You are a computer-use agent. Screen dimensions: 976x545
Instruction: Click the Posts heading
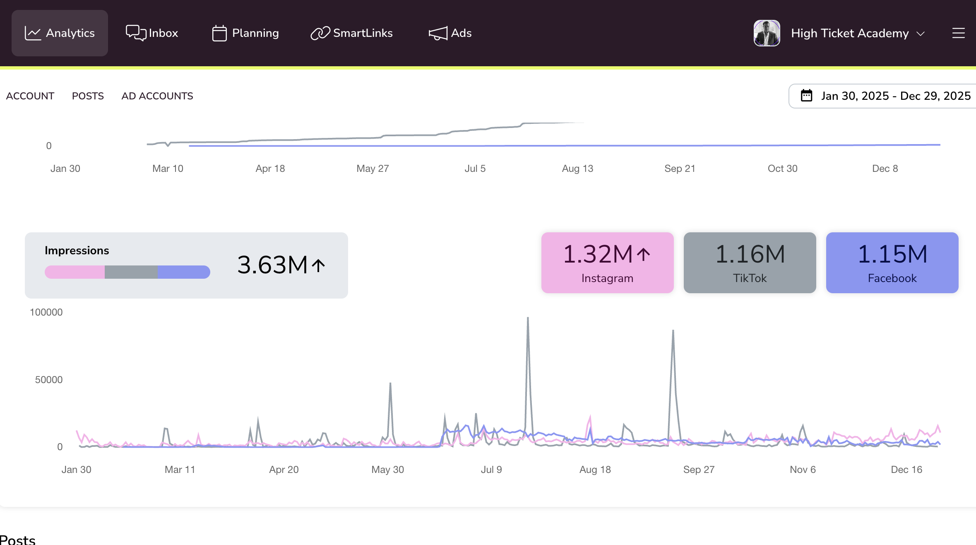[17, 540]
